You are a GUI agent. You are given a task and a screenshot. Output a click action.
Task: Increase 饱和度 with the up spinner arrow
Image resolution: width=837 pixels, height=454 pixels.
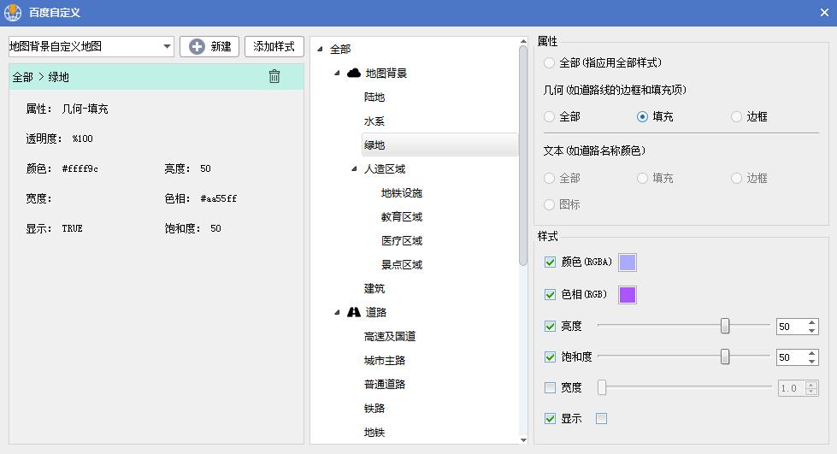pyautogui.click(x=812, y=354)
